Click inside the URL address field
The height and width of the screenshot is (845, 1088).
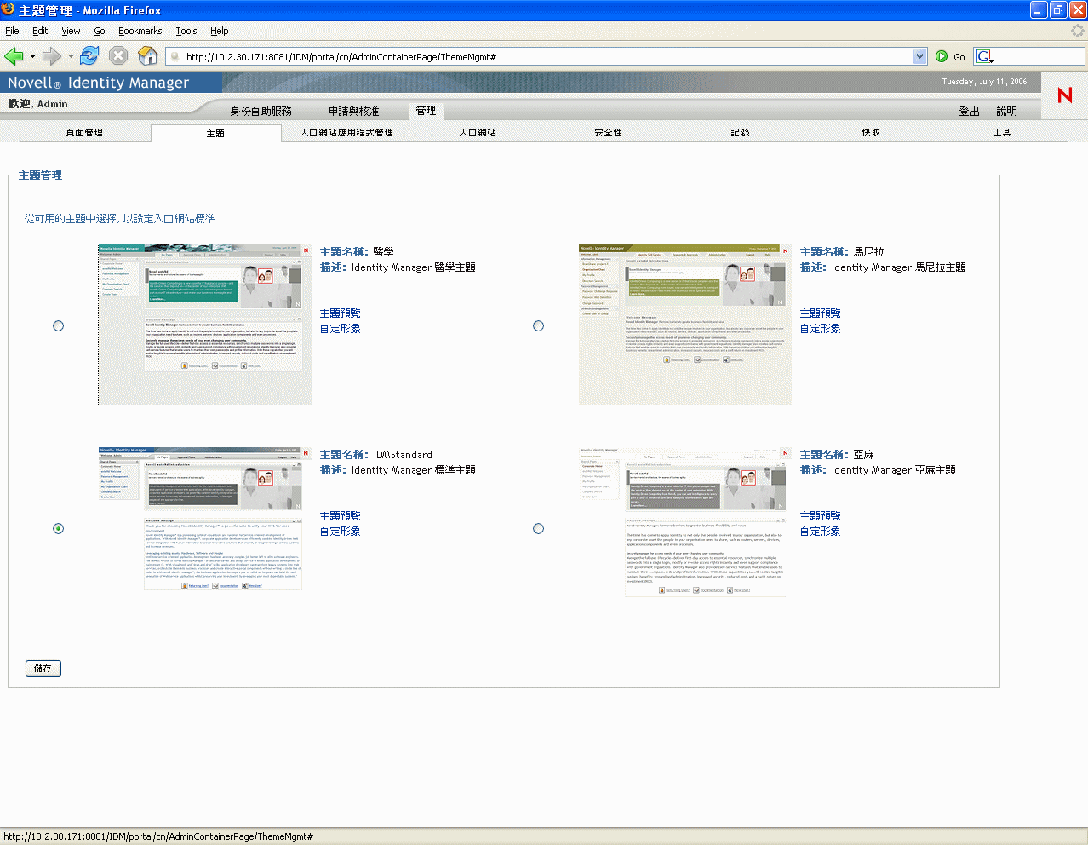pos(545,56)
